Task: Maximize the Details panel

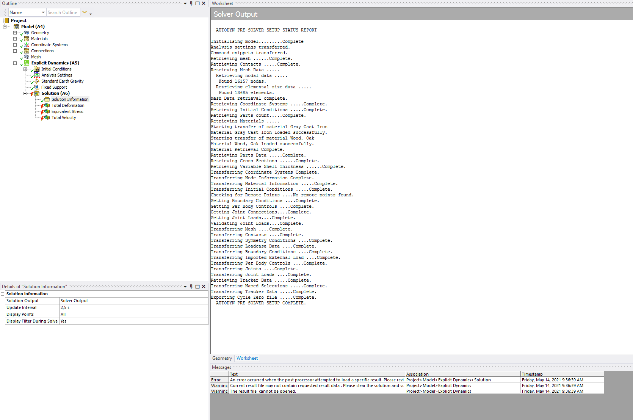Action: (197, 287)
